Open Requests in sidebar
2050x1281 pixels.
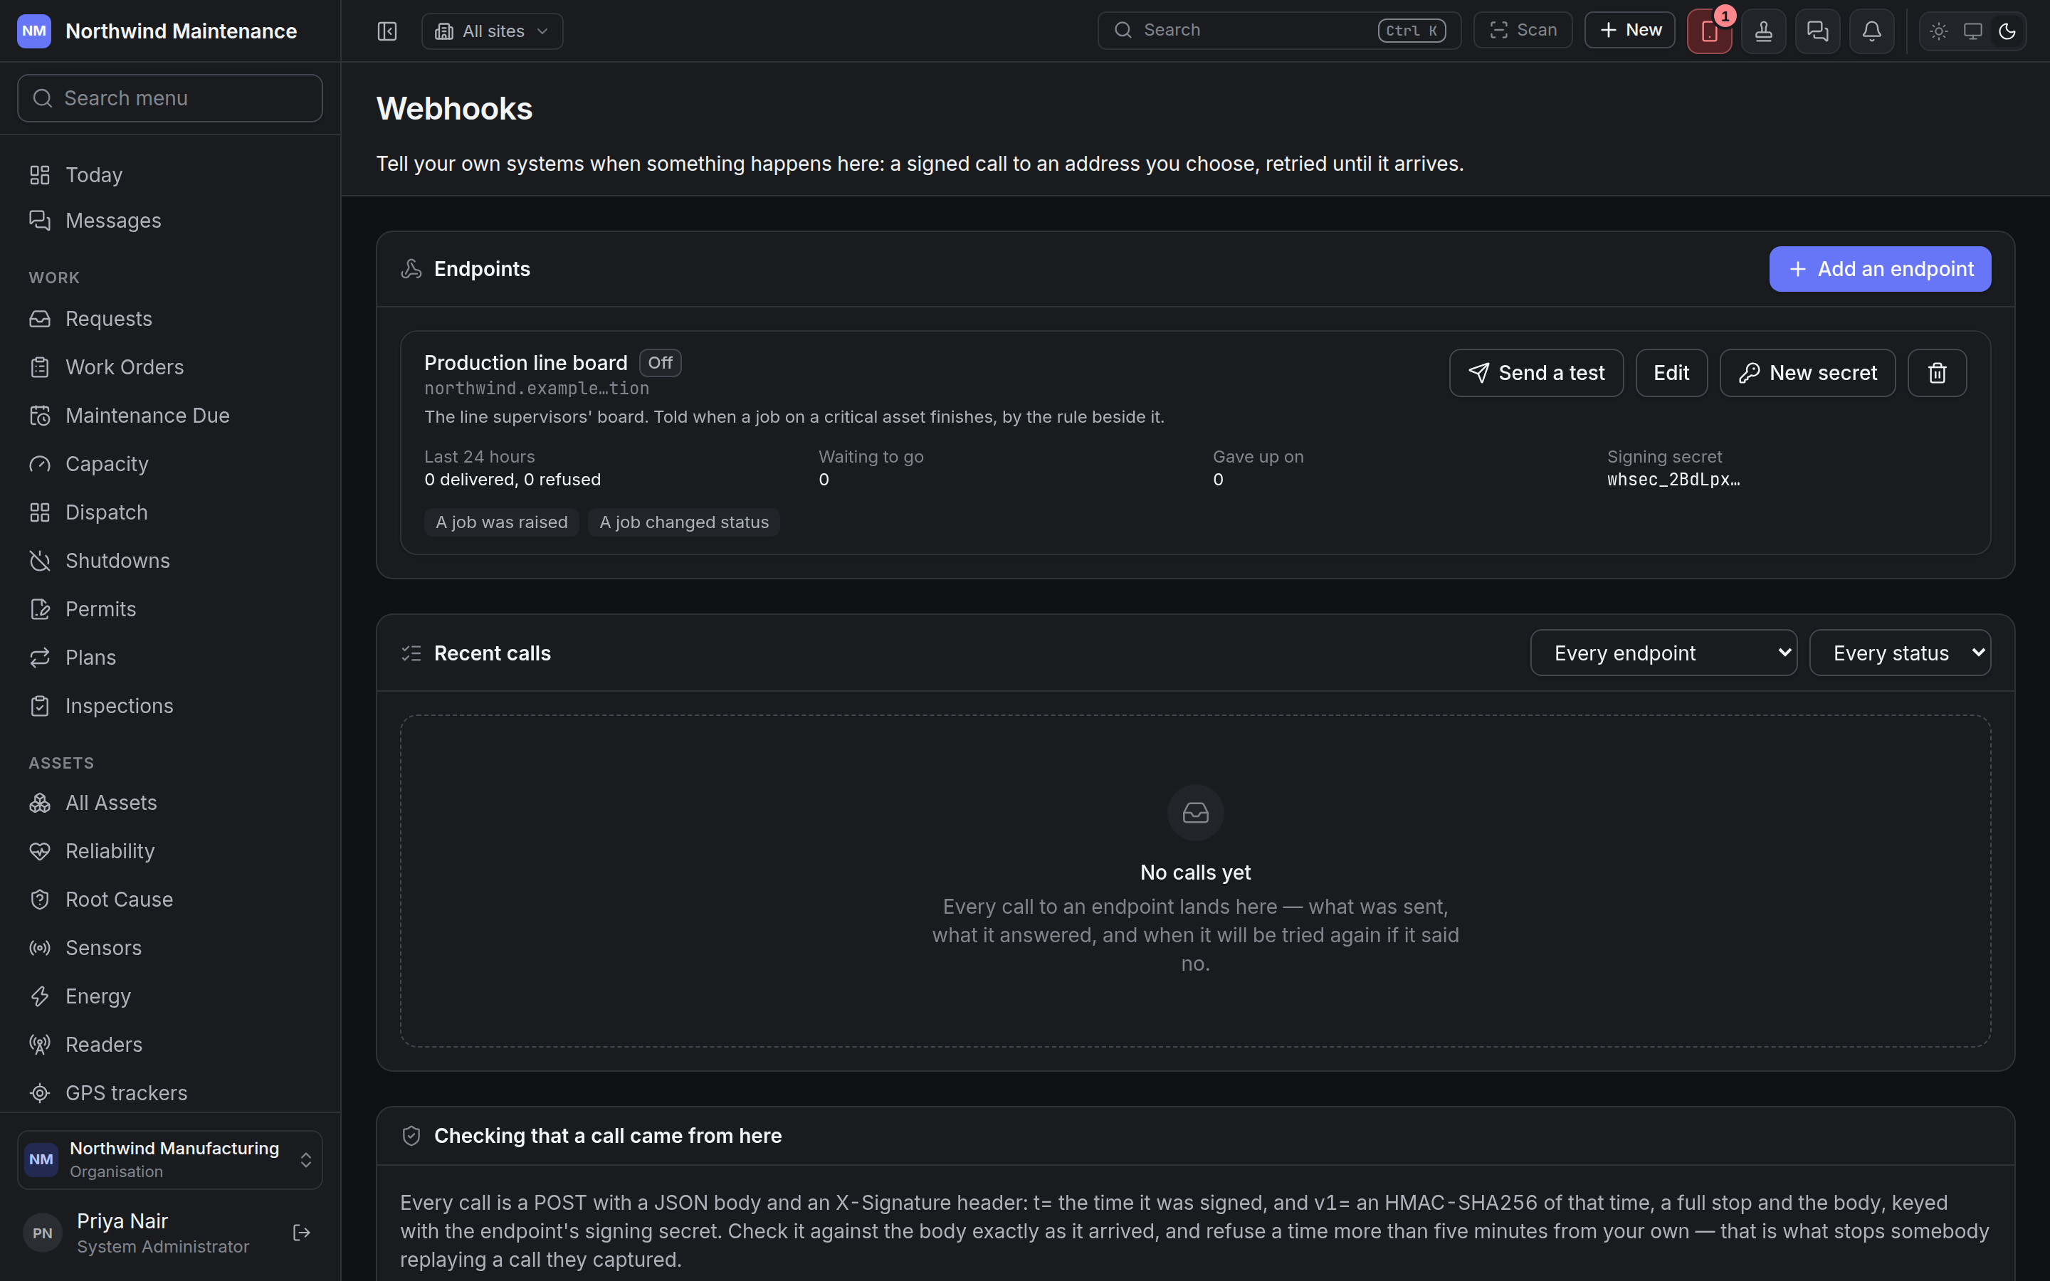coord(170,319)
